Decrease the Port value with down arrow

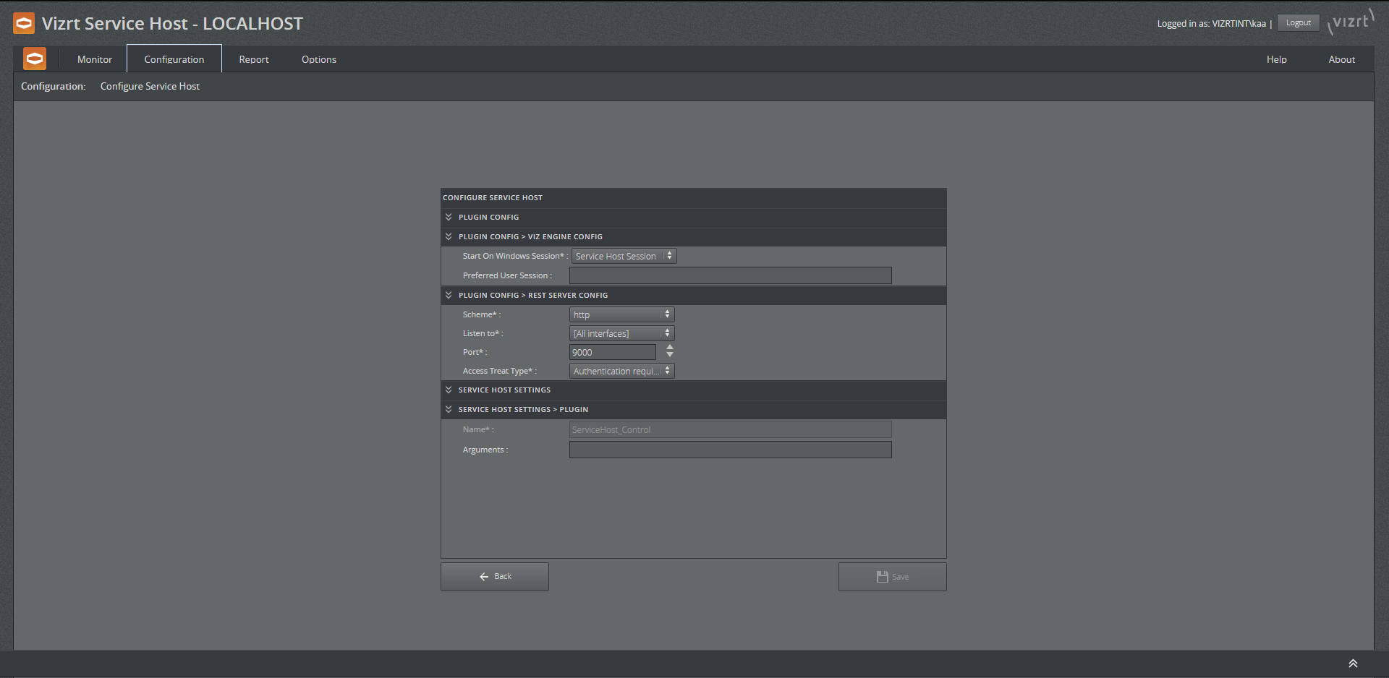pyautogui.click(x=670, y=356)
